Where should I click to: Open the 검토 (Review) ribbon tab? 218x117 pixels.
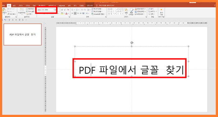[69, 6]
